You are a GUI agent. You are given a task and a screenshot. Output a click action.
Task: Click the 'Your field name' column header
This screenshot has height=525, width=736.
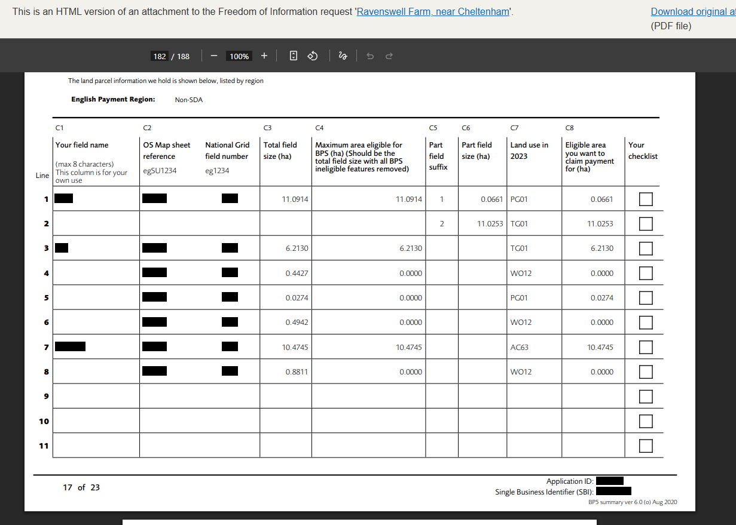click(82, 145)
